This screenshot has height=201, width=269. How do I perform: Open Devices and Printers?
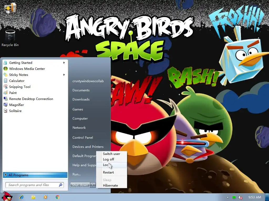pyautogui.click(x=88, y=147)
